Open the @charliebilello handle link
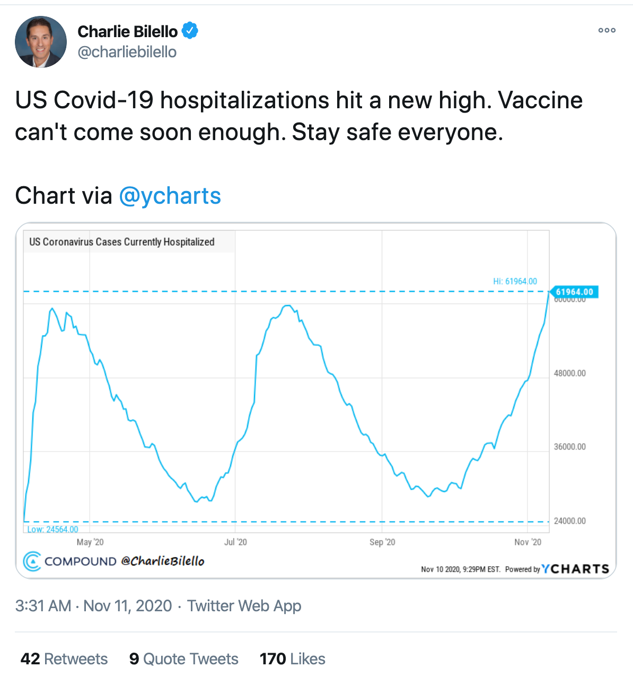The width and height of the screenshot is (633, 676). pos(127,52)
